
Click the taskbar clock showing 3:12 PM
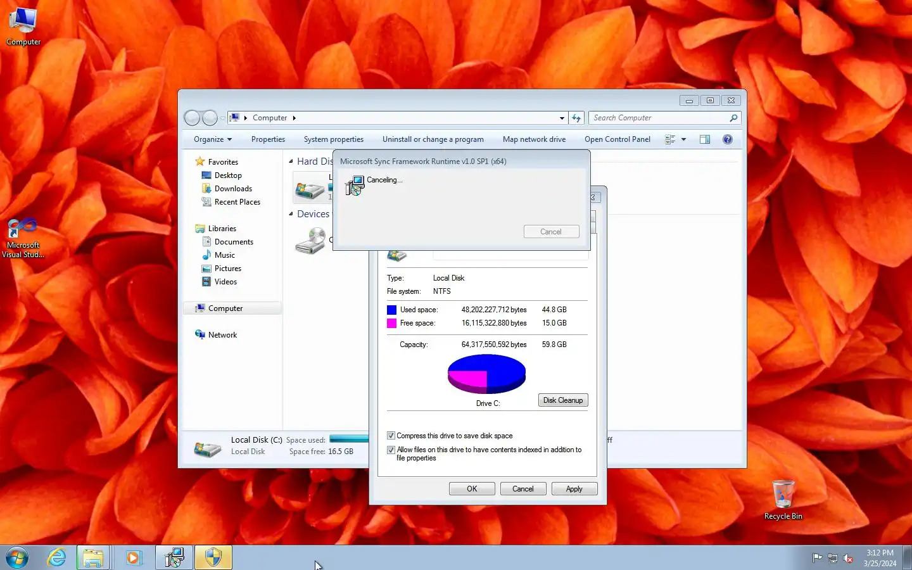(x=880, y=558)
